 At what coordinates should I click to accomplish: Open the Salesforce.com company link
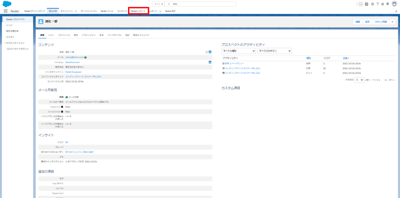(x=72, y=62)
